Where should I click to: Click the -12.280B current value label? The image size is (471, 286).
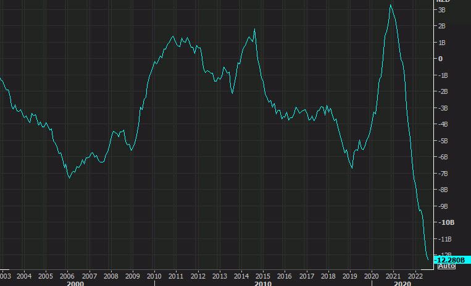pos(452,260)
